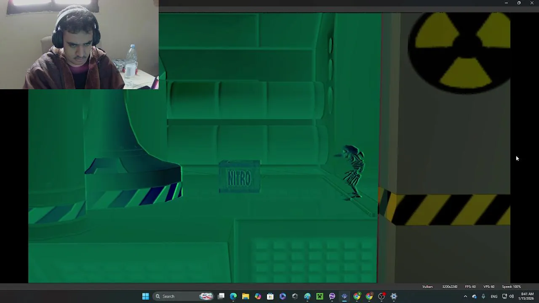Open the Windows Start menu
Image resolution: width=539 pixels, height=303 pixels.
[x=145, y=296]
